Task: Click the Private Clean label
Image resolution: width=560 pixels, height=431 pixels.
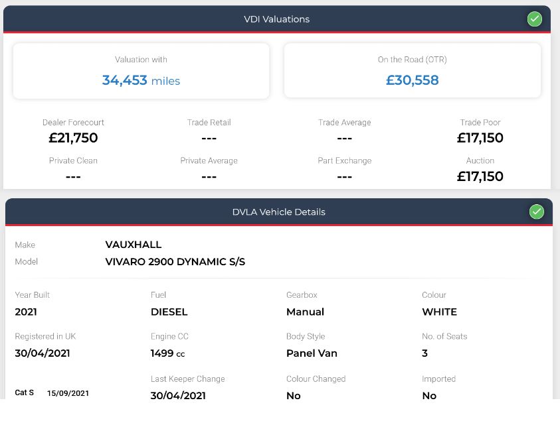Action: click(73, 160)
